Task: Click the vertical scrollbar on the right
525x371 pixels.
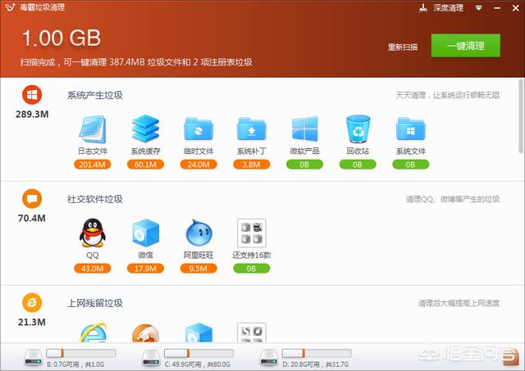Action: point(522,116)
